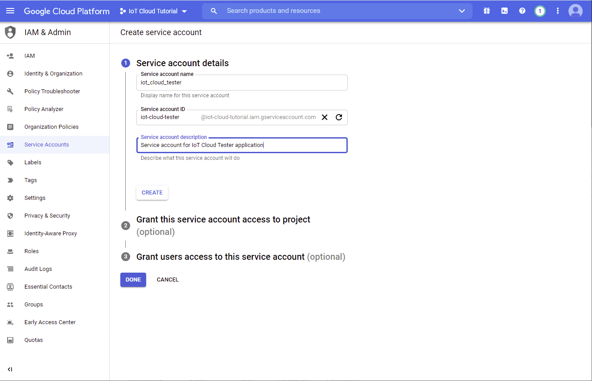Open Privacy & Security page
592x381 pixels.
click(x=55, y=216)
